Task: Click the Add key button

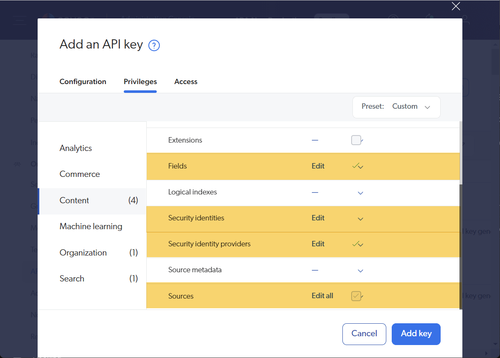Action: click(416, 334)
